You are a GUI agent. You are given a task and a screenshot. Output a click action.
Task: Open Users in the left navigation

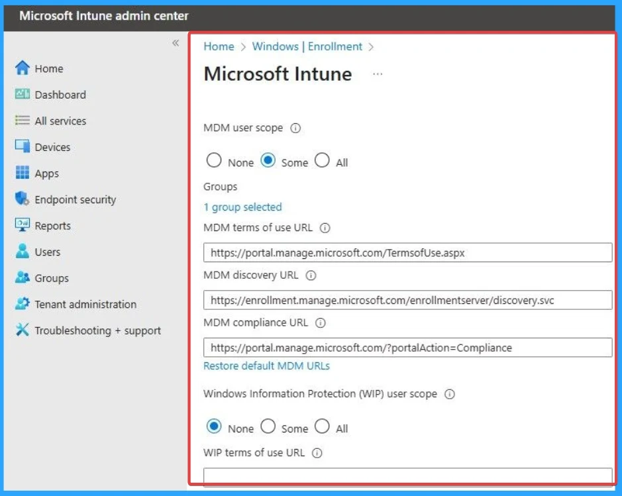48,252
